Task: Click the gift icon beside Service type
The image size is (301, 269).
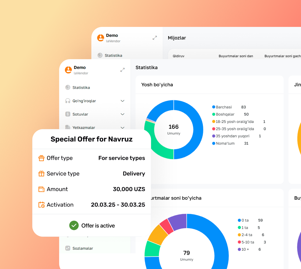Action: 41,174
